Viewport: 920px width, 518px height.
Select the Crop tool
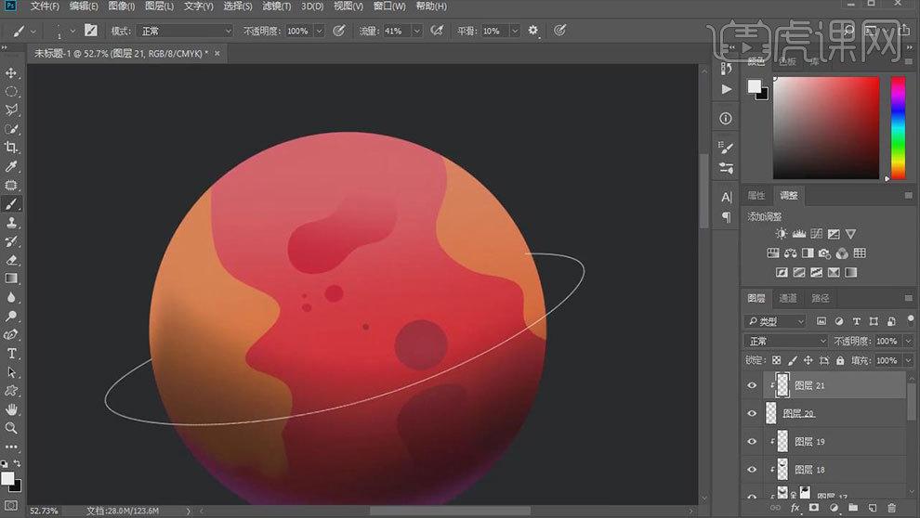12,148
